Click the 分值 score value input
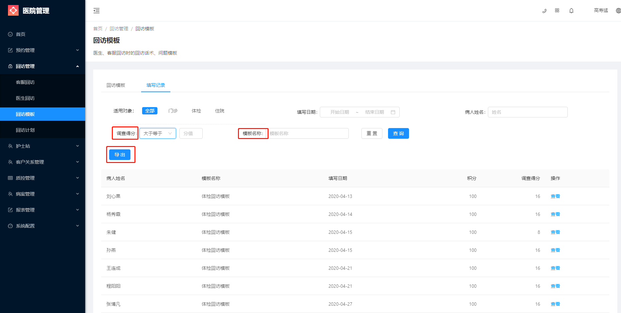The width and height of the screenshot is (621, 313). (x=191, y=133)
